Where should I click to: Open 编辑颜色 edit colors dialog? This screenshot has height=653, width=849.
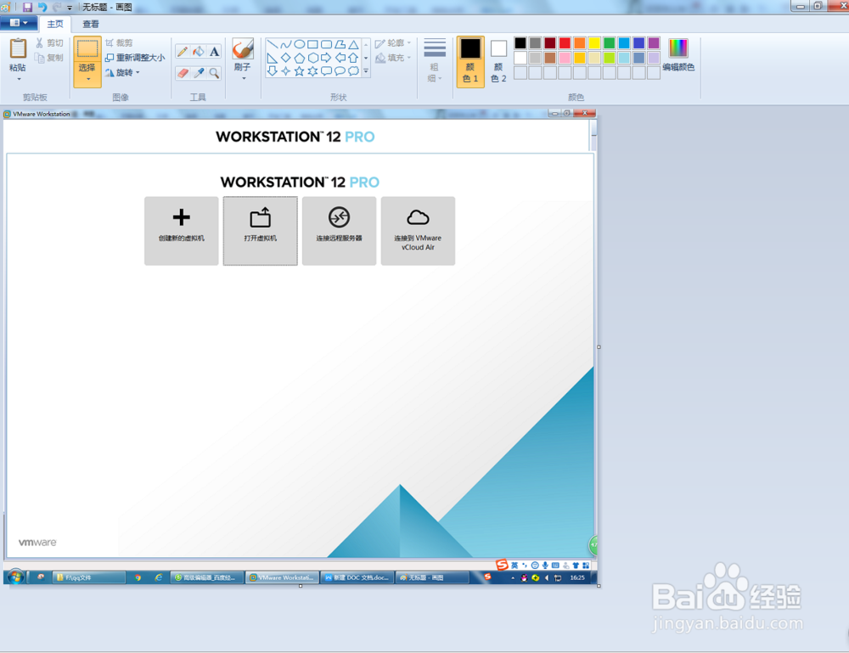(x=678, y=54)
